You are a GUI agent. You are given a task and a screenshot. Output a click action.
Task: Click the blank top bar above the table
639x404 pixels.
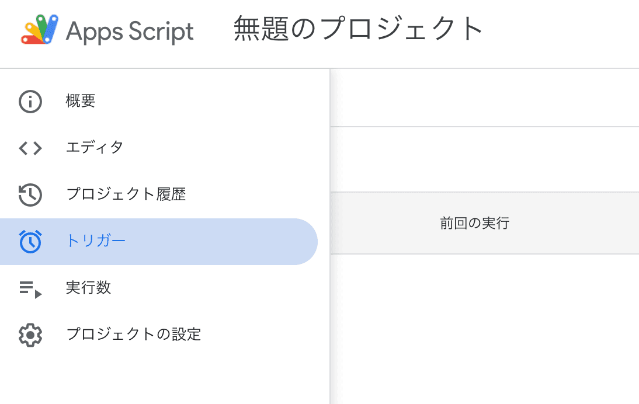point(484,97)
